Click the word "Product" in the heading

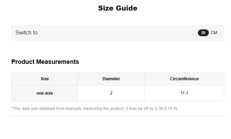(23, 62)
